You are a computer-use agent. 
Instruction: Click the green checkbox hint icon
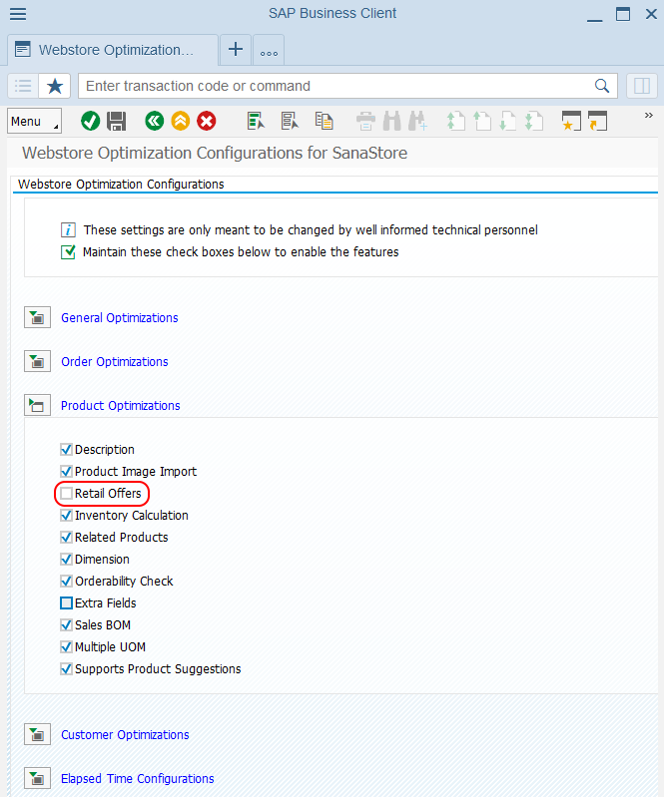click(x=68, y=251)
